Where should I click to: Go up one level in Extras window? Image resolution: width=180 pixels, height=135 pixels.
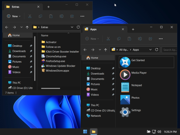(27, 27)
